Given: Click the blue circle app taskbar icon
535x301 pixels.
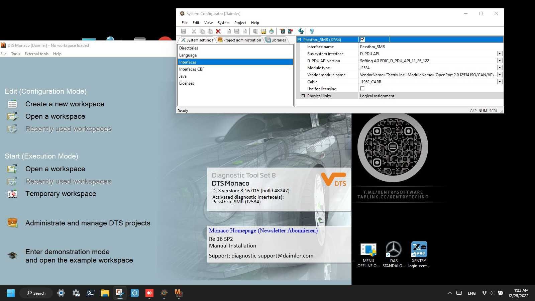Looking at the screenshot, I should tap(134, 293).
